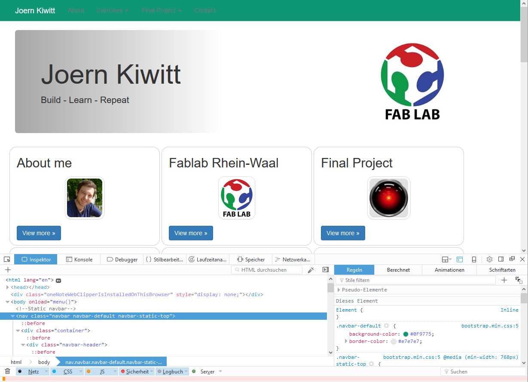This screenshot has width=528, height=382.
Task: Click View more in Final Project card
Action: (x=343, y=233)
